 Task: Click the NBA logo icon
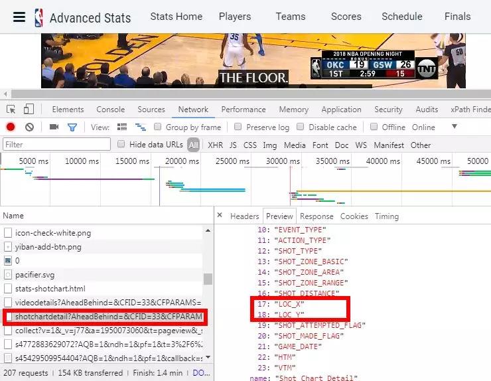click(x=39, y=17)
